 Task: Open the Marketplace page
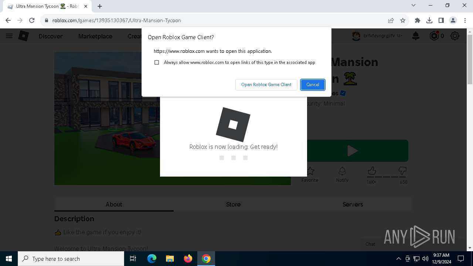[x=95, y=36]
